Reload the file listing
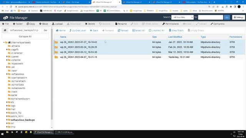This screenshot has height=138, width=246. [123, 30]
